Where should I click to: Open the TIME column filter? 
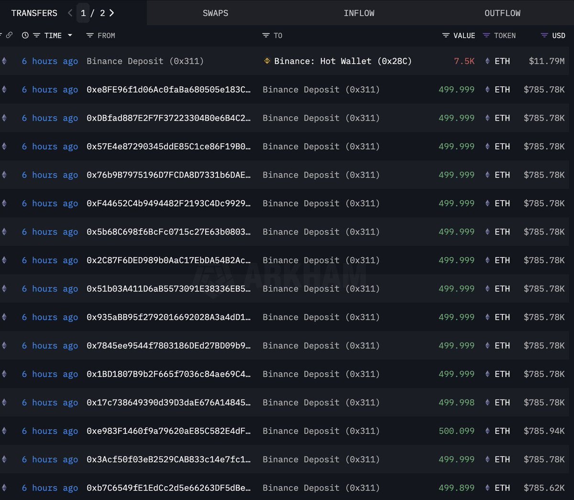(37, 35)
